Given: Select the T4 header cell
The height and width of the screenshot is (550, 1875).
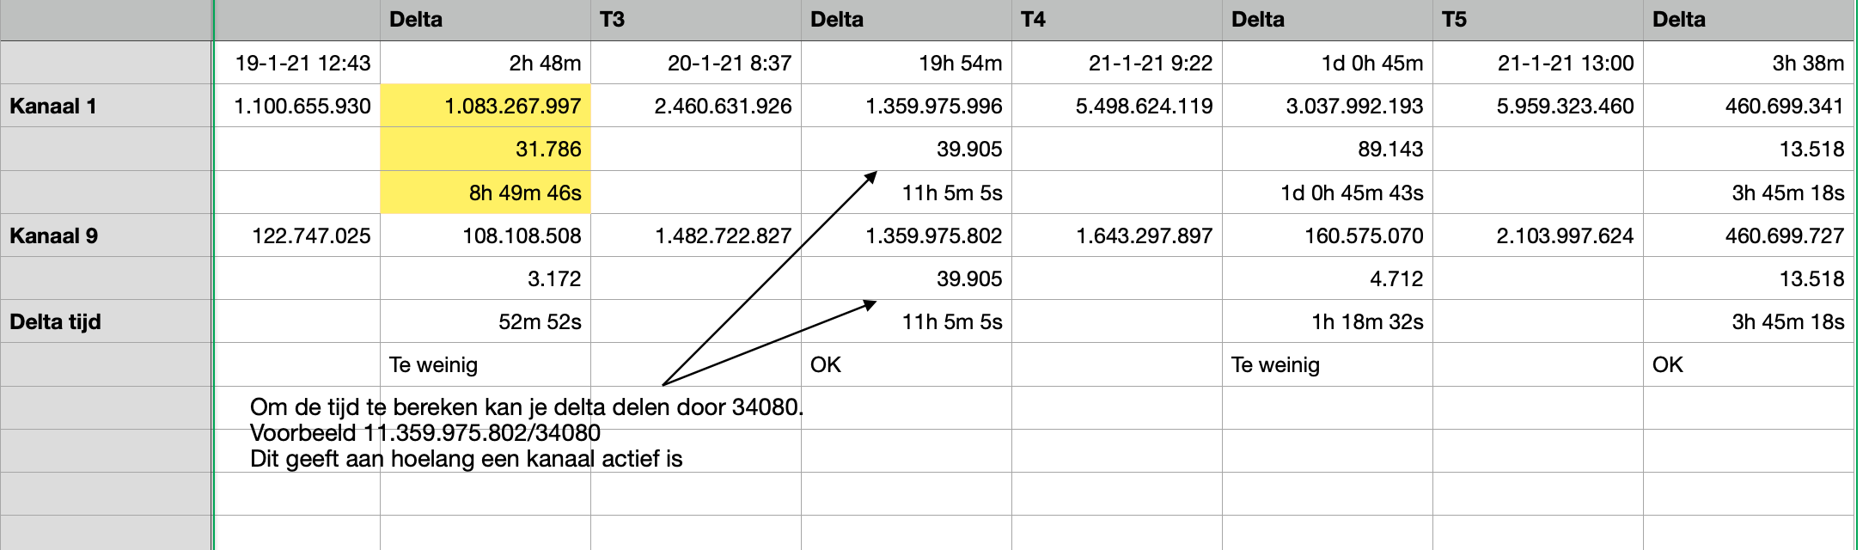Looking at the screenshot, I should pos(1117,20).
